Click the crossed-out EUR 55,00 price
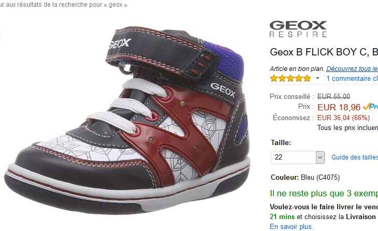Image resolution: width=378 pixels, height=231 pixels. [x=333, y=97]
